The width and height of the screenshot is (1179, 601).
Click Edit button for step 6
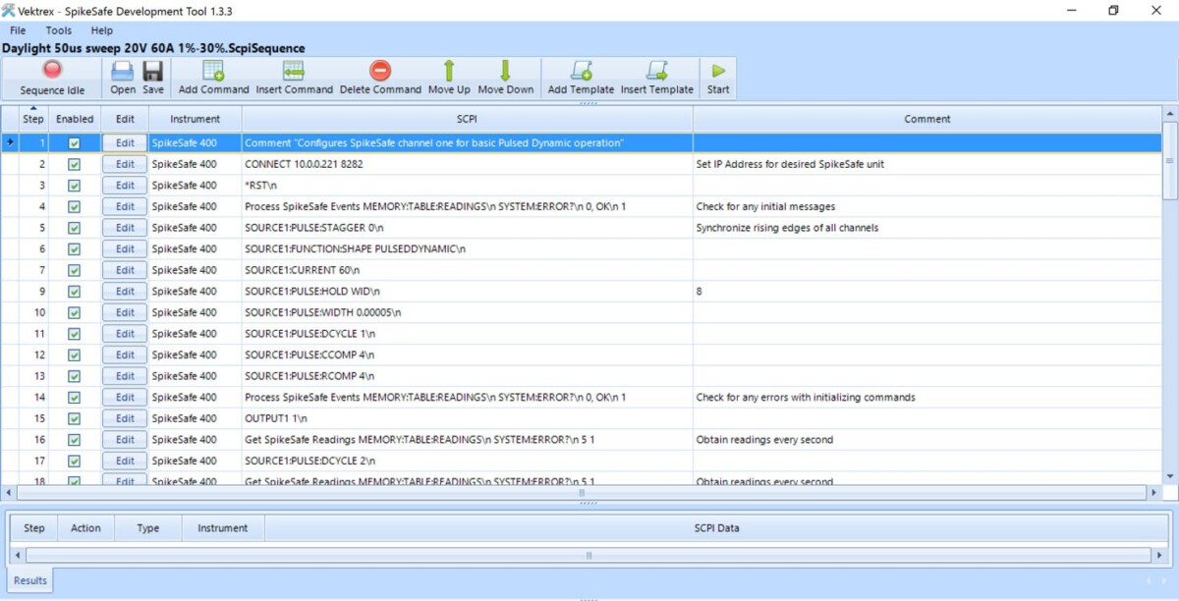point(125,248)
